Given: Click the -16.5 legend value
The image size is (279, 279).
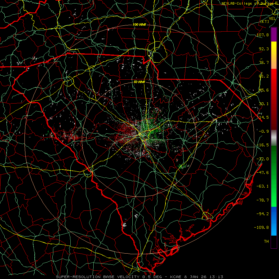Looking at the screenshot, I should (263, 145).
